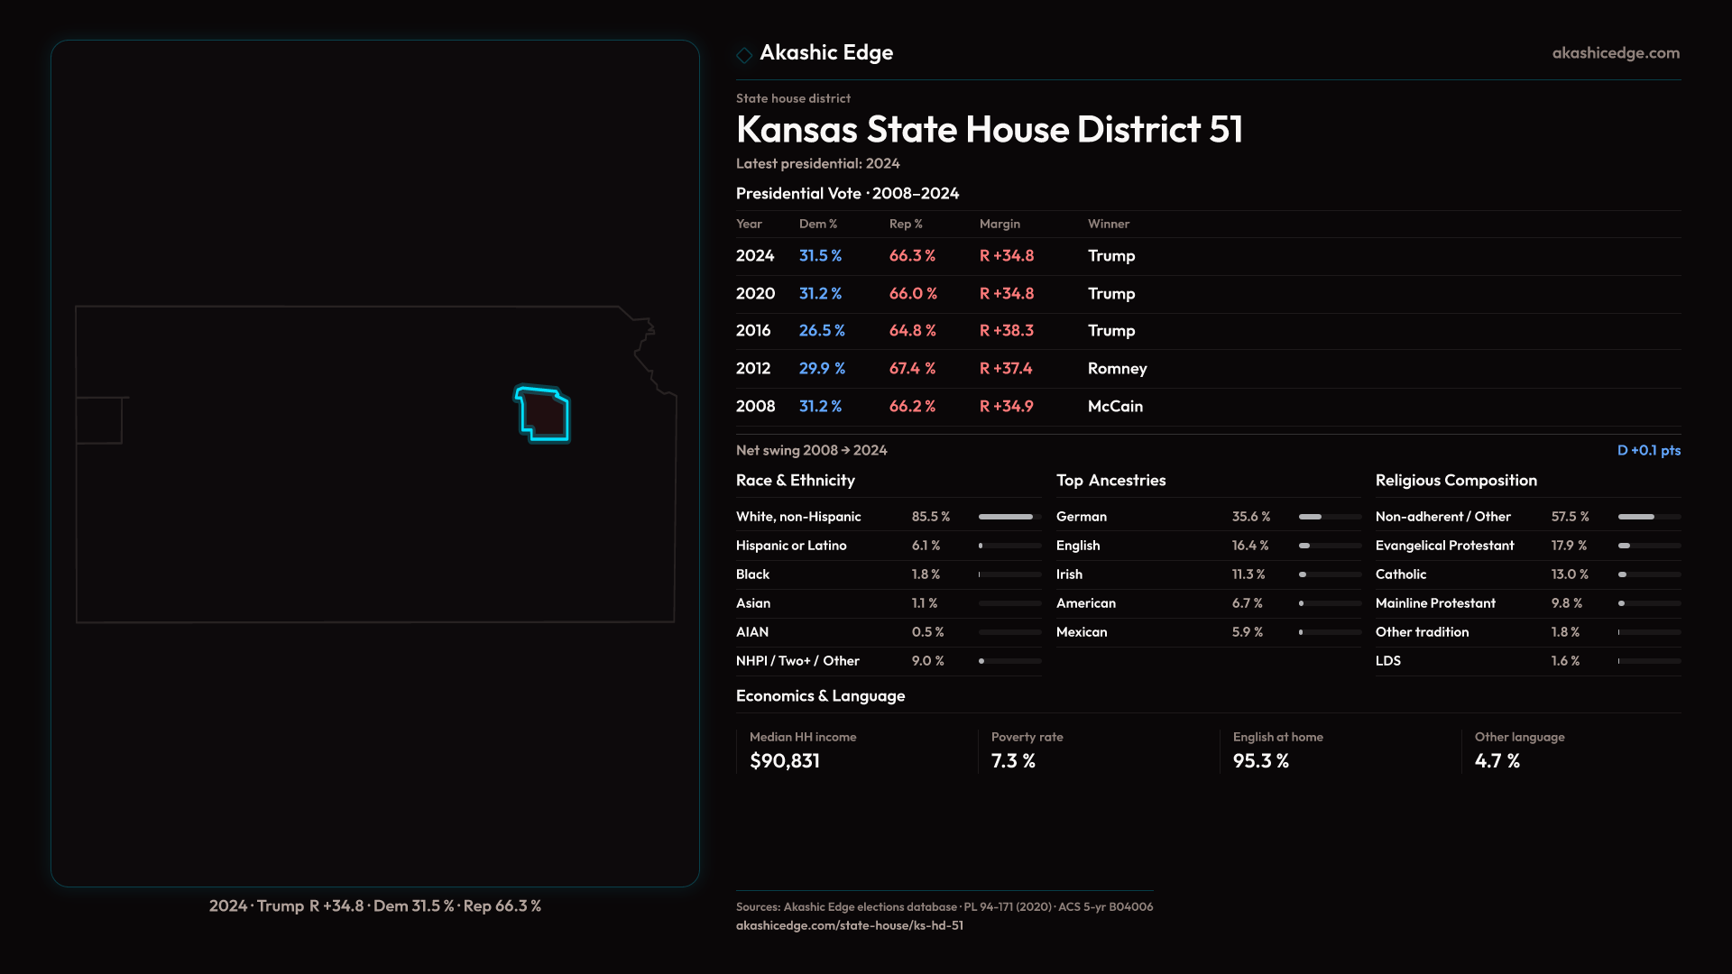Click the map caption 2024 Trump R +34.8
1732x974 pixels.
click(x=374, y=905)
